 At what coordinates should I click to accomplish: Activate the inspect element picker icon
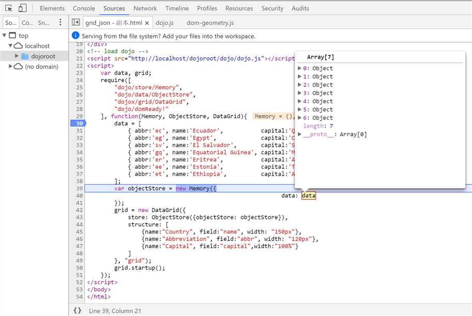click(9, 8)
